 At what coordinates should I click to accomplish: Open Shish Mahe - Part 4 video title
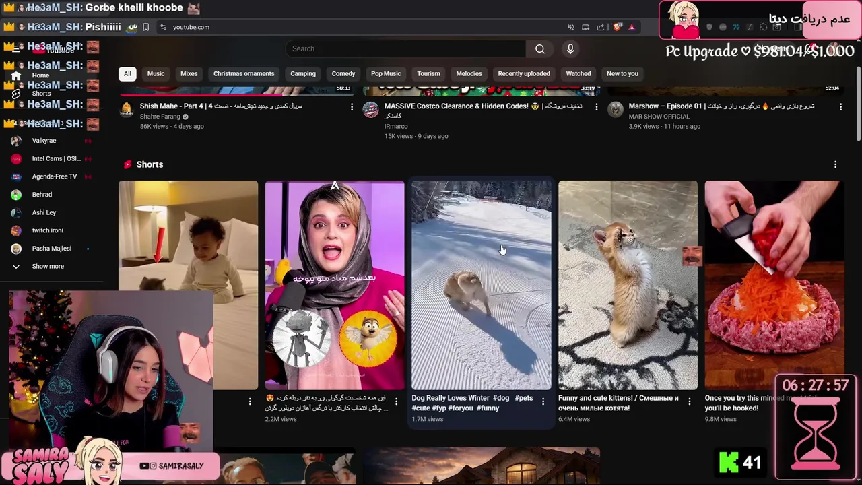221,106
